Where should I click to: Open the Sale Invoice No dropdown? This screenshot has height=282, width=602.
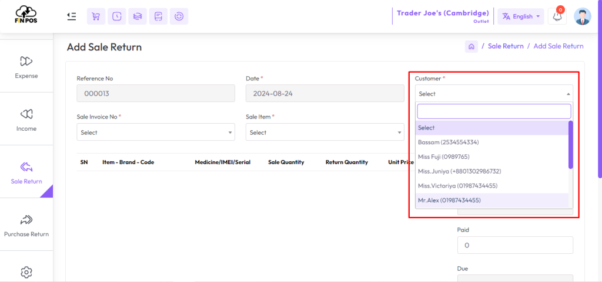tap(156, 132)
